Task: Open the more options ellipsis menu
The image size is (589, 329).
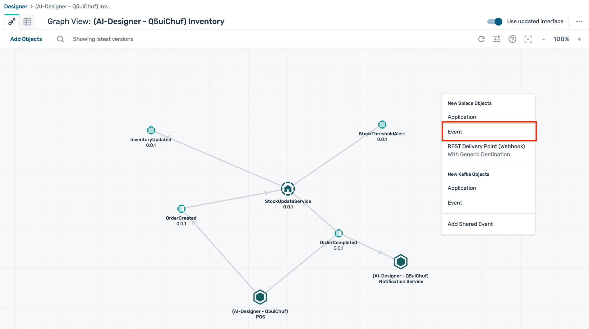Action: click(579, 21)
